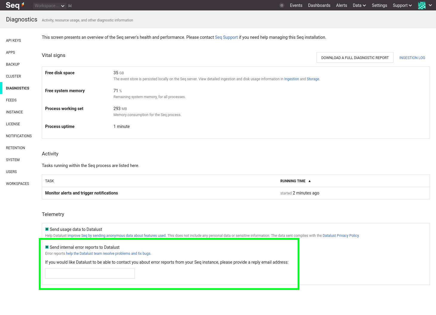This screenshot has height=315, width=436.
Task: Open Dashboards
Action: (x=319, y=5)
